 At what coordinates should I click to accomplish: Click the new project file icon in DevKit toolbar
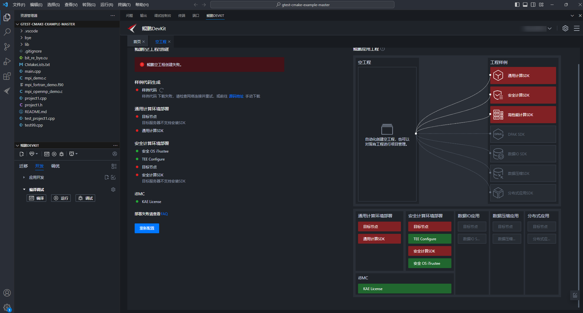(22, 154)
